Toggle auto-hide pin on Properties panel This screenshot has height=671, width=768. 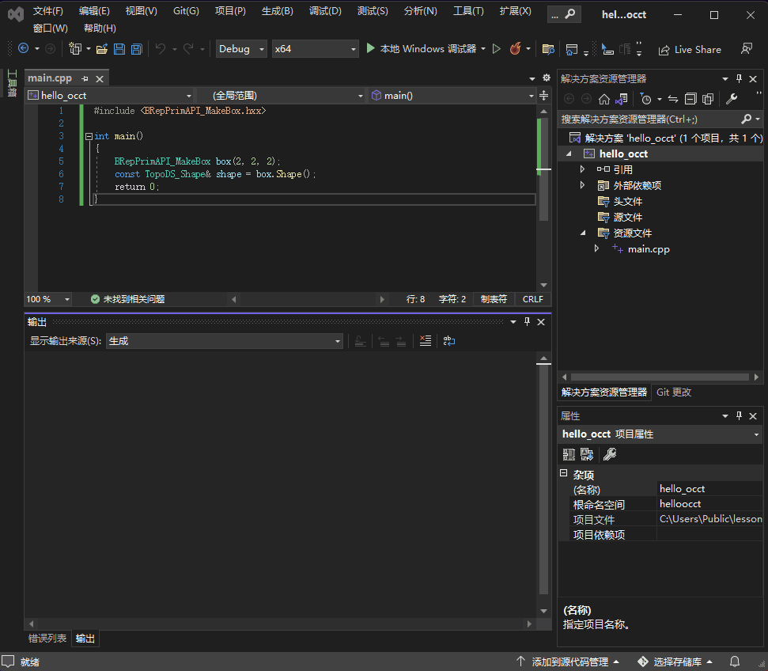click(x=740, y=415)
